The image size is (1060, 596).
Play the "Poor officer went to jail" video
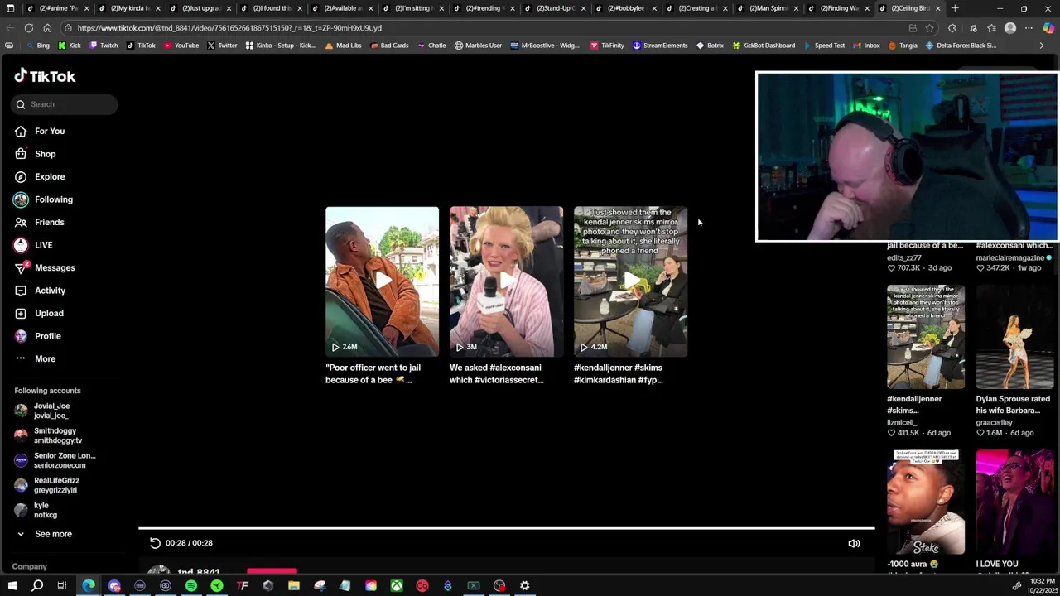click(x=382, y=281)
